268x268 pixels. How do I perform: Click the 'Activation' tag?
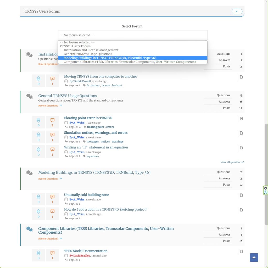93,86
